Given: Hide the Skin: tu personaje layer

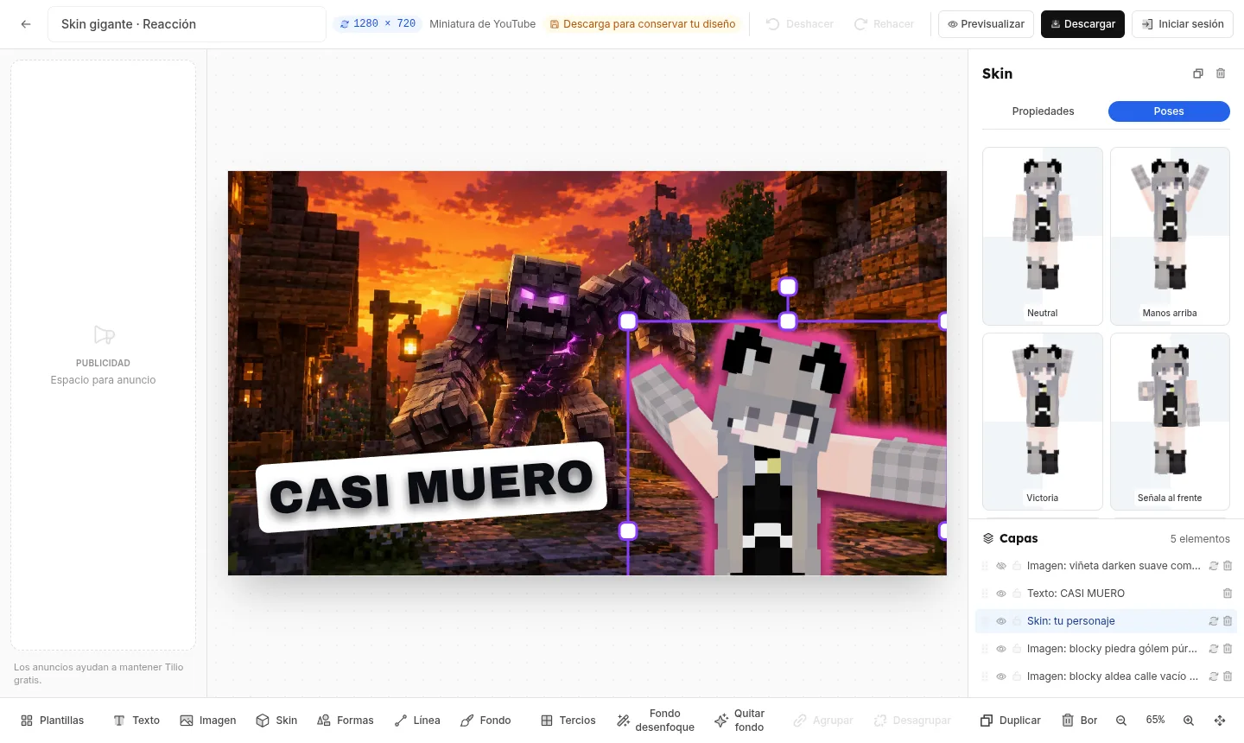Looking at the screenshot, I should [x=1001, y=621].
